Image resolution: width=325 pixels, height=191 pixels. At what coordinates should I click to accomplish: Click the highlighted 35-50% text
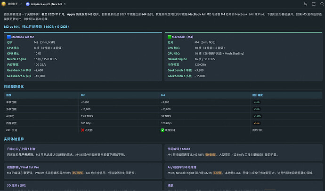coord(78,173)
